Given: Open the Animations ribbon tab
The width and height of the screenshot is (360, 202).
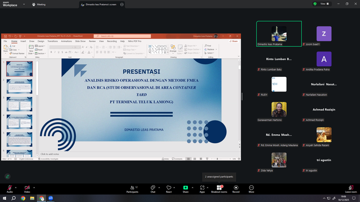Looking at the screenshot, I should pos(66,41).
